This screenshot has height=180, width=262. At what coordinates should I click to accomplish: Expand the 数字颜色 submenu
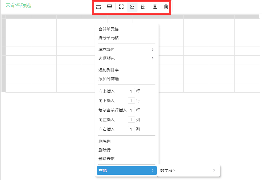coord(188,170)
